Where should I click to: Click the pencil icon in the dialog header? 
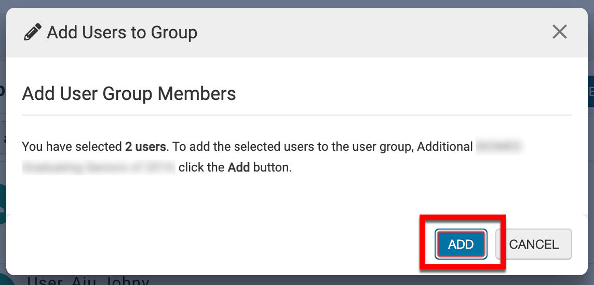coord(32,33)
